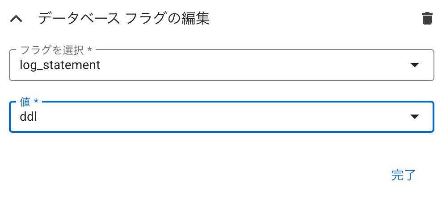Click the 値 field label

29,102
